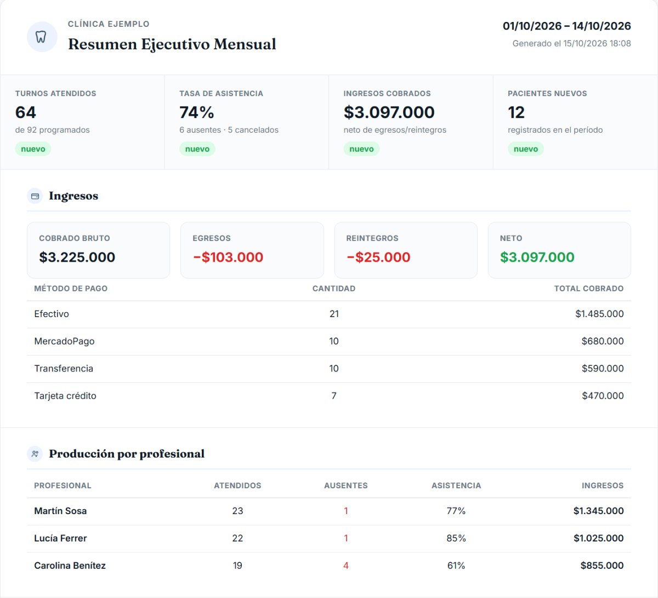Click the quantity 21 for Efectivo
The width and height of the screenshot is (658, 598).
coord(334,314)
